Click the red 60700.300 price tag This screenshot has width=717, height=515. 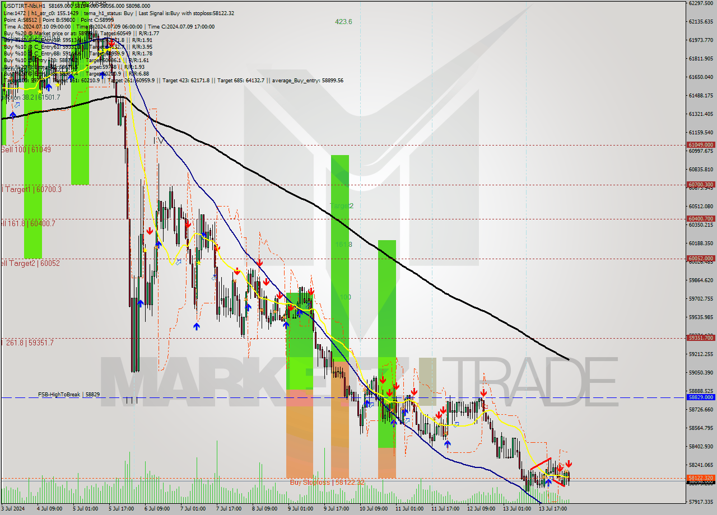tap(701, 184)
